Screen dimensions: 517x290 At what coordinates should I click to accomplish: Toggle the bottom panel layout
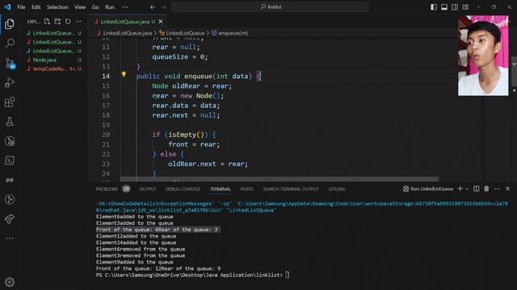[x=444, y=7]
